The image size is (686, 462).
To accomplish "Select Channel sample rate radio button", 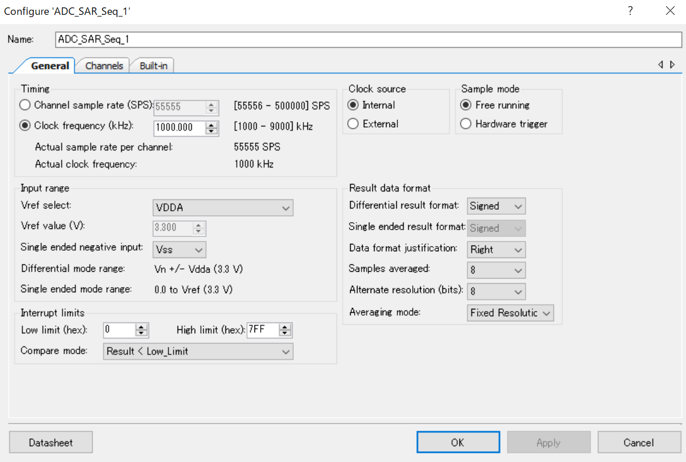I will tap(26, 105).
